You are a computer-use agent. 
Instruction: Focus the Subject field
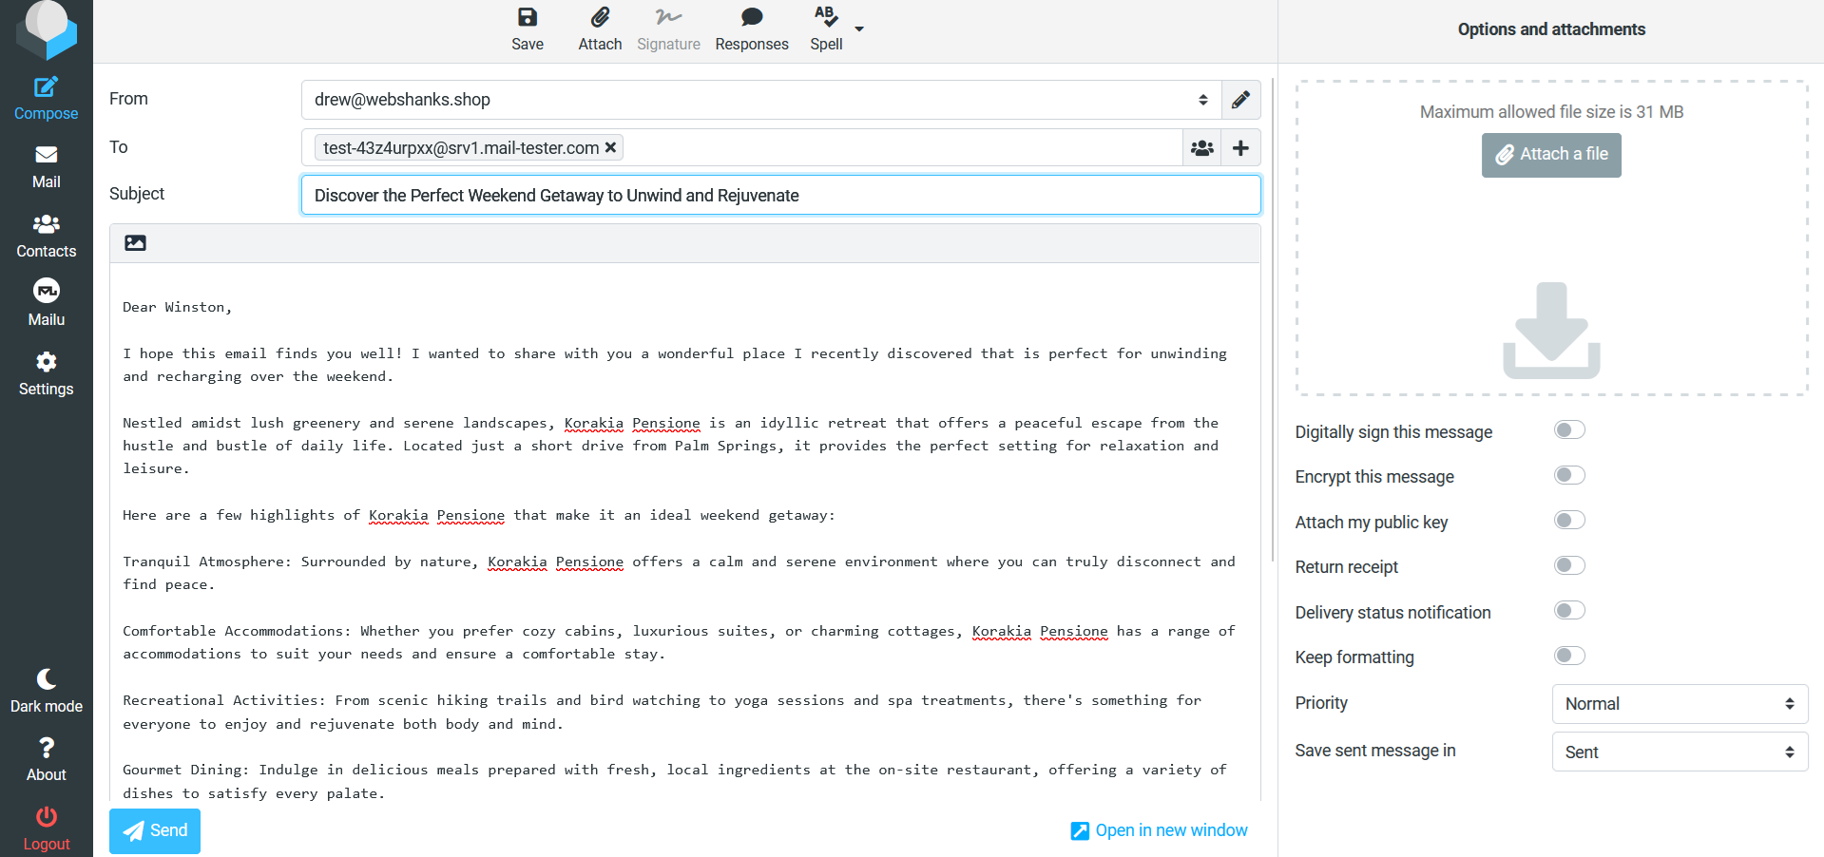[781, 195]
